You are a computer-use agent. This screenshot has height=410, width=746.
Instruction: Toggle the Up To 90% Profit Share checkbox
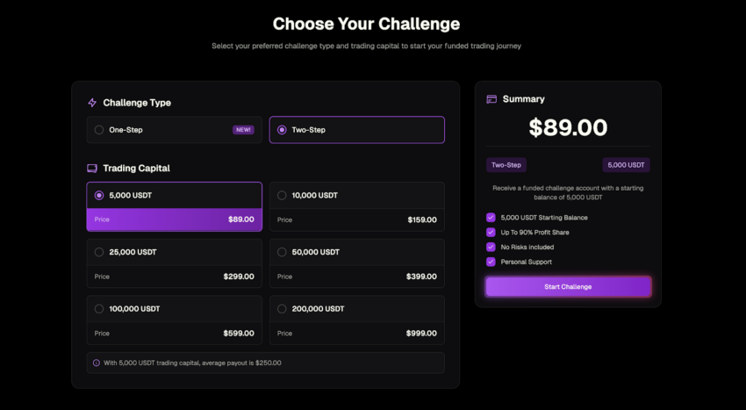pos(491,233)
